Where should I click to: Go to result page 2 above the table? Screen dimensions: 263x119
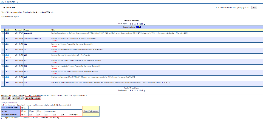coord(130,24)
